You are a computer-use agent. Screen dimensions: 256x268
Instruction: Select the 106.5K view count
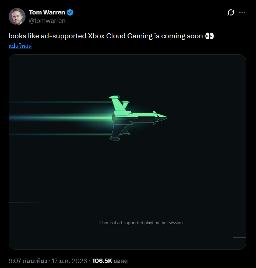click(102, 261)
